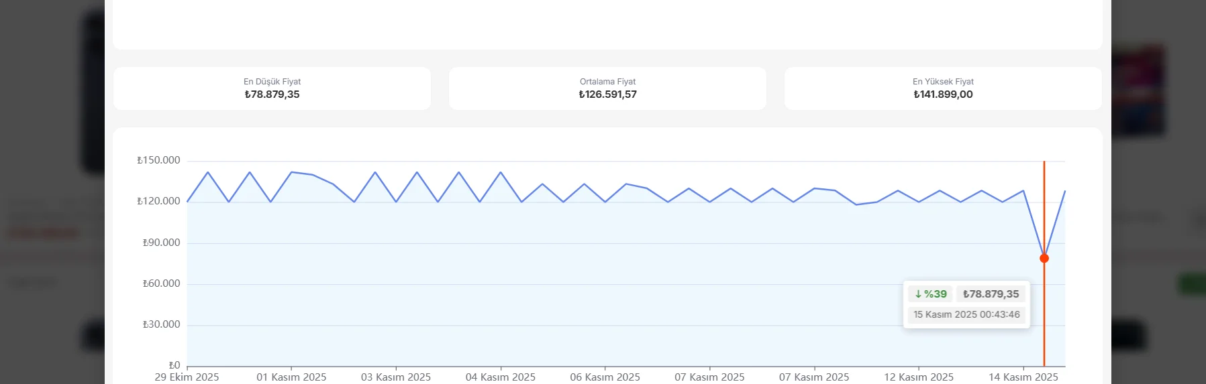Click the 01 Kasım 2025 axis date
The width and height of the screenshot is (1206, 384).
291,377
